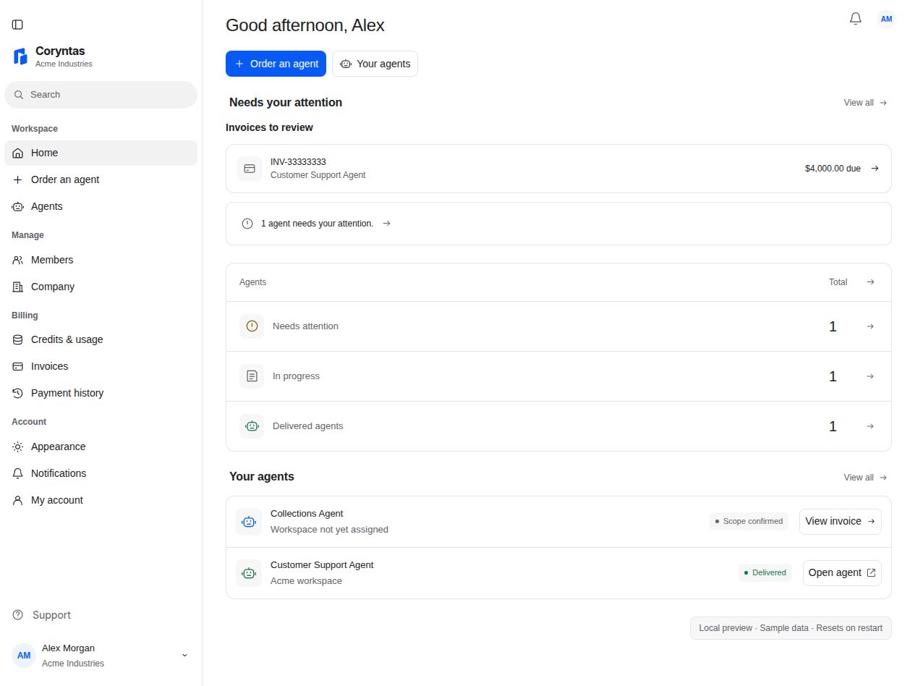Click the robot icon beside sidebar Agents
Viewport: 915px width, 686px height.
tap(18, 207)
